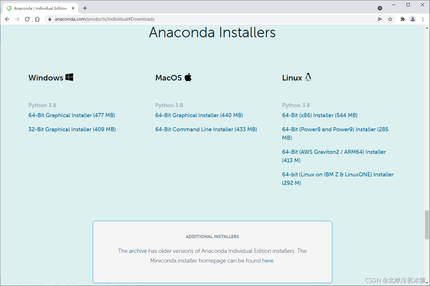Click the scrollbar down arrow
This screenshot has height=286, width=430.
pyautogui.click(x=427, y=283)
